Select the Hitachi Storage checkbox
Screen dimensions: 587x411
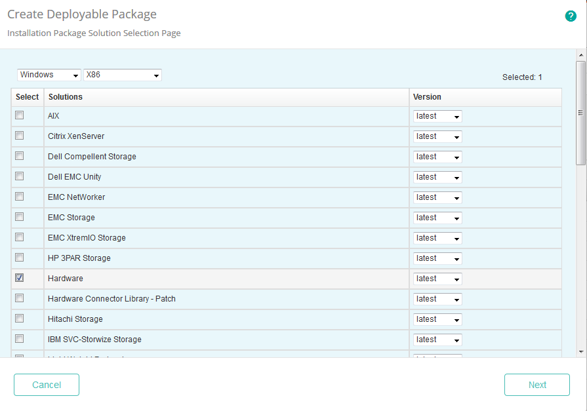tap(19, 318)
